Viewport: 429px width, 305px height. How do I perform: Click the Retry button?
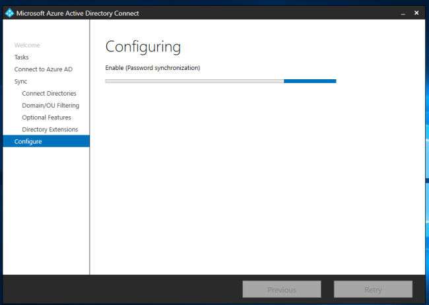click(x=373, y=289)
